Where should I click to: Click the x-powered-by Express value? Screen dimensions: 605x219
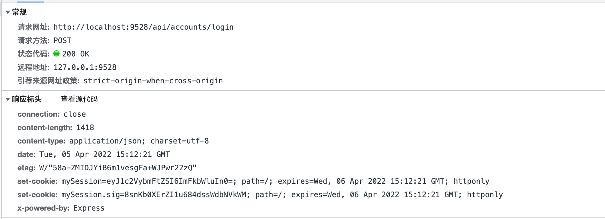coord(89,208)
